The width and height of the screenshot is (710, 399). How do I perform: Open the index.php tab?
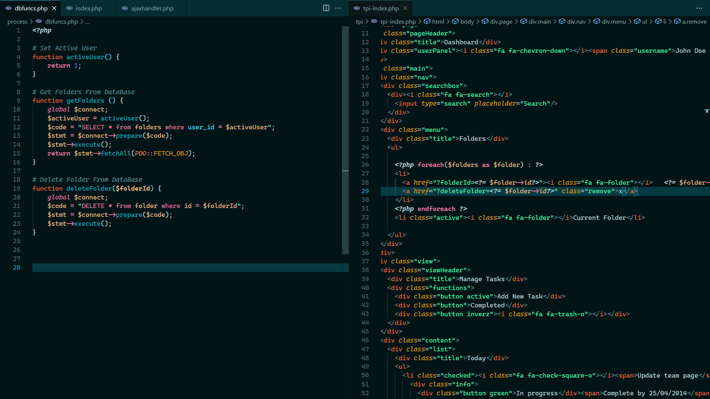[x=89, y=8]
